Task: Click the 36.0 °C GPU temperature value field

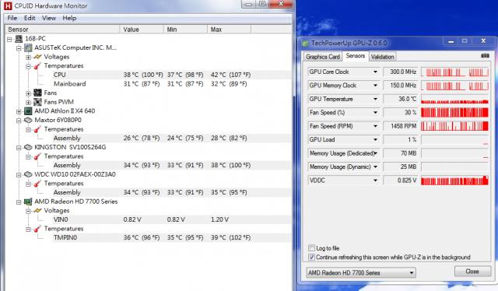Action: pos(401,99)
